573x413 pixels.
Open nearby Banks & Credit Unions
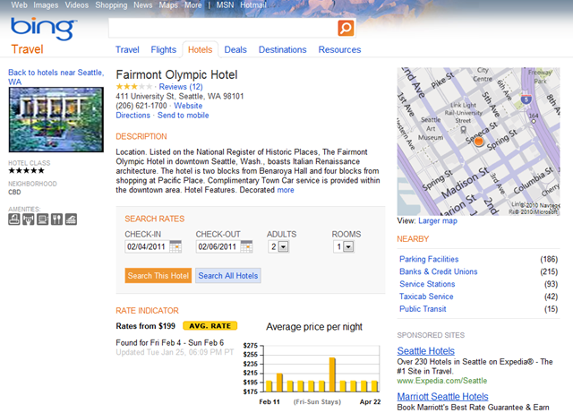[438, 271]
